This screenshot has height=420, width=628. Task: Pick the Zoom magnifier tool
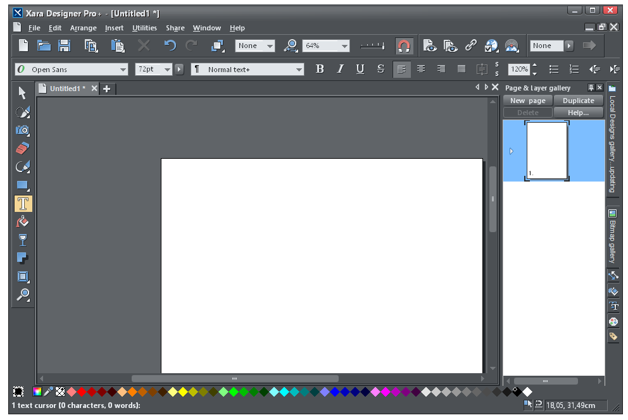tap(22, 295)
